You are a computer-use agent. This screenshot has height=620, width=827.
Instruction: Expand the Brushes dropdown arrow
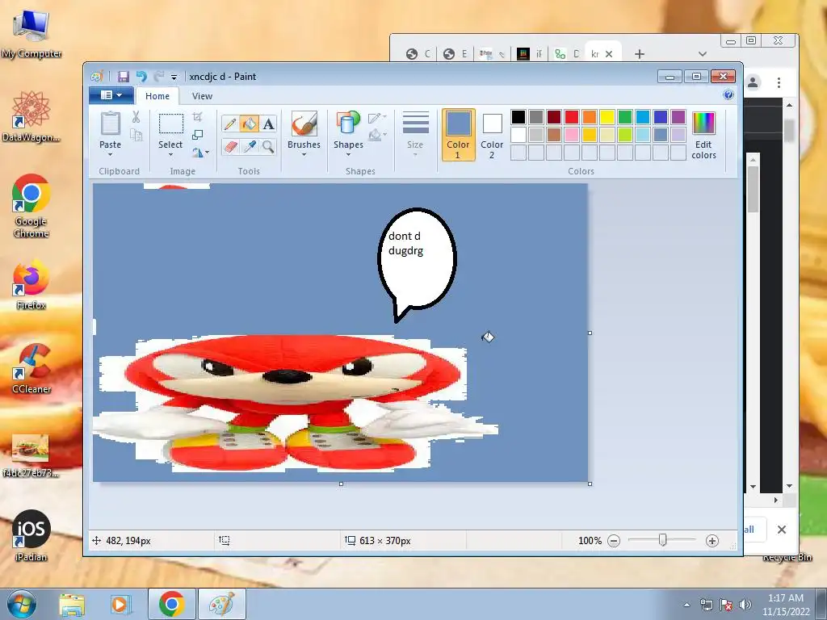(x=304, y=154)
